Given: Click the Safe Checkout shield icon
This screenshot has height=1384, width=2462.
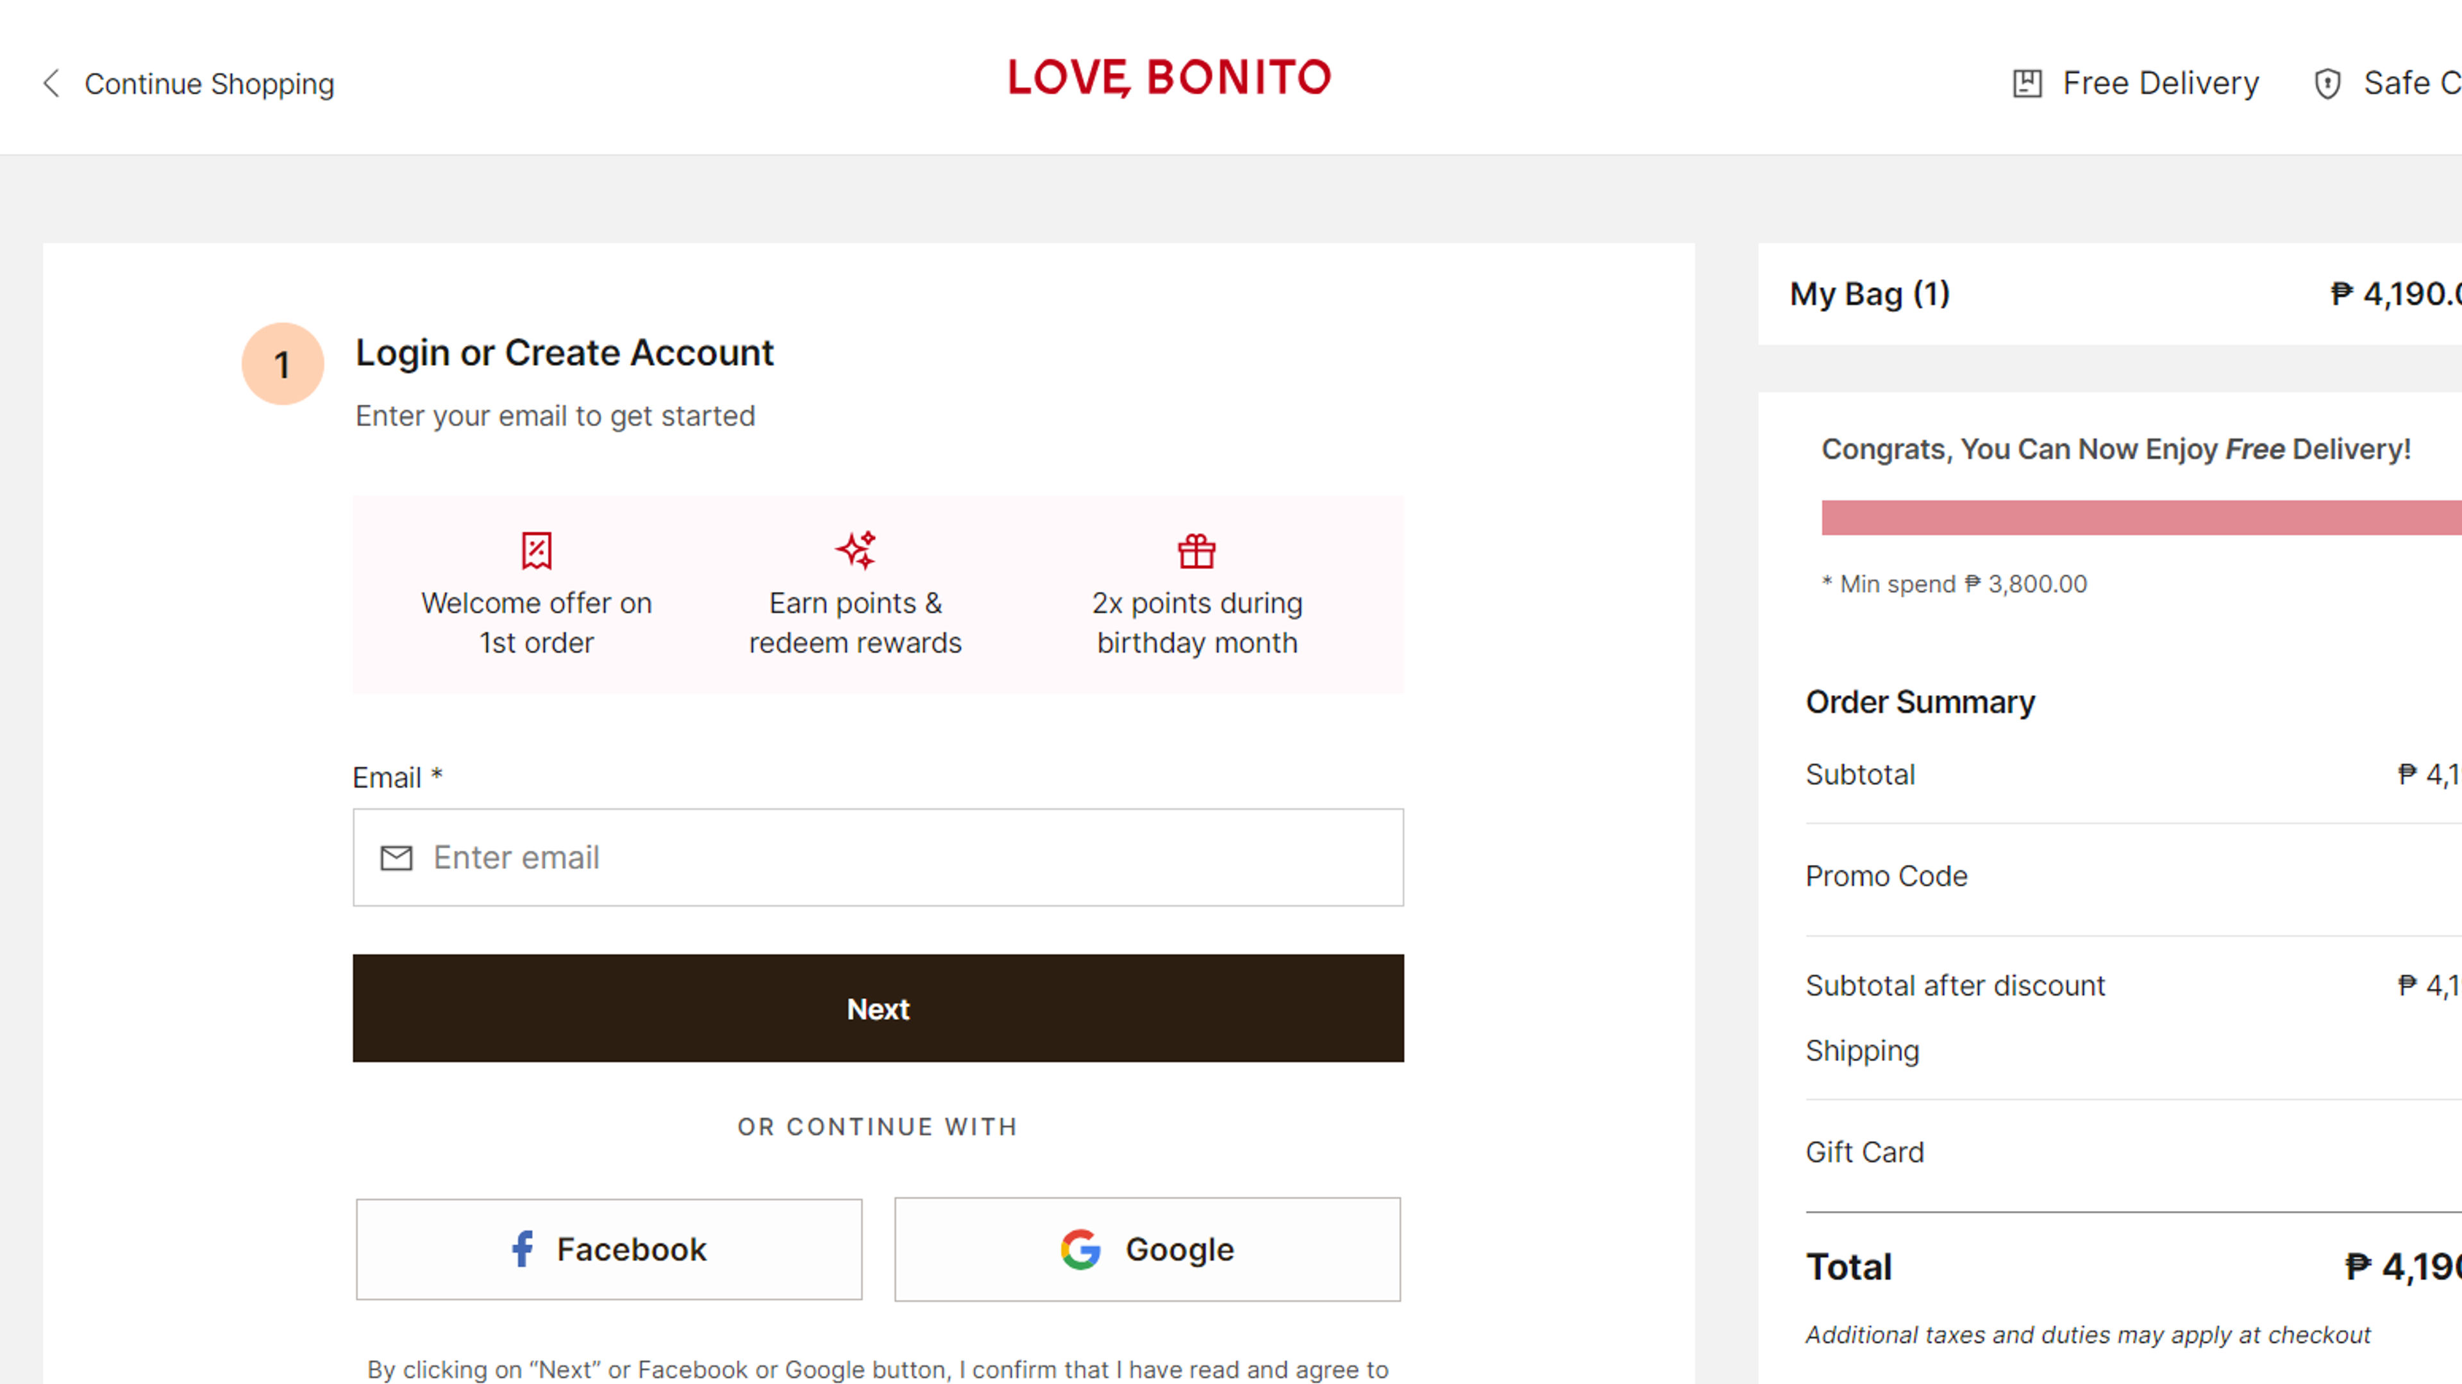Looking at the screenshot, I should [x=2327, y=83].
